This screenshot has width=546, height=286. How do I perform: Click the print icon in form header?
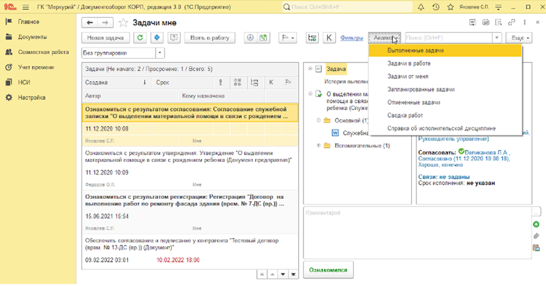[x=485, y=23]
